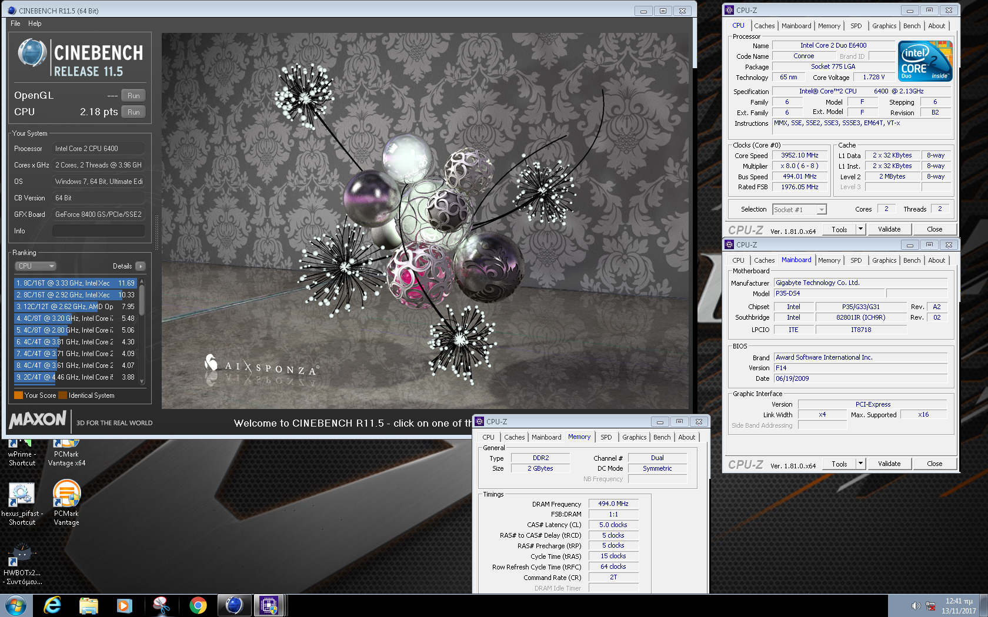Viewport: 988px width, 617px height.
Task: Open the hexus_pifast shortcut on desktop
Action: 22,504
